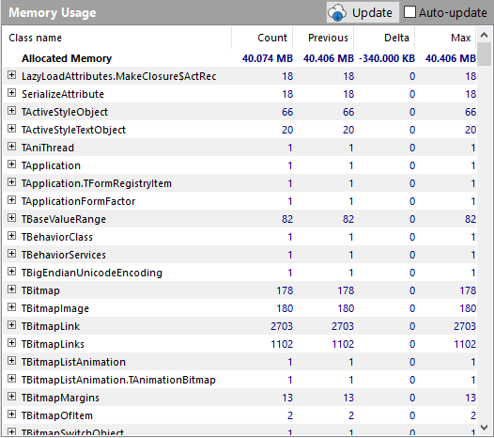Expand the TBitmapMargins row
The image size is (494, 438).
click(11, 397)
